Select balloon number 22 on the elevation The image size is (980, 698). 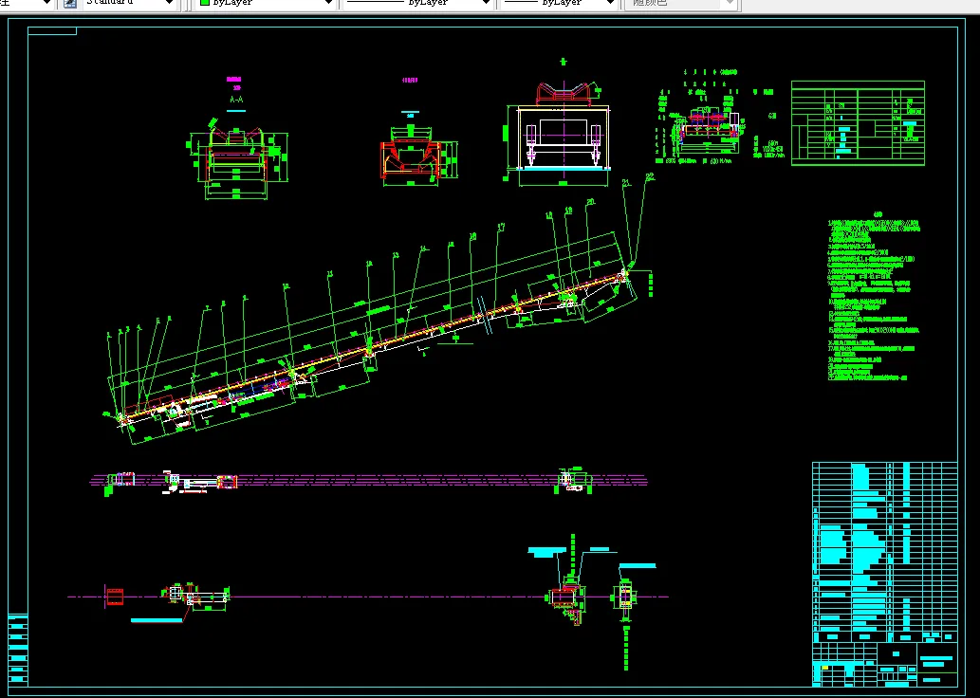pos(650,176)
